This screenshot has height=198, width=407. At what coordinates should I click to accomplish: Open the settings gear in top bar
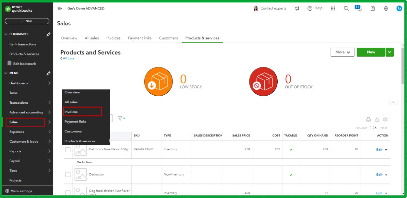(x=386, y=9)
